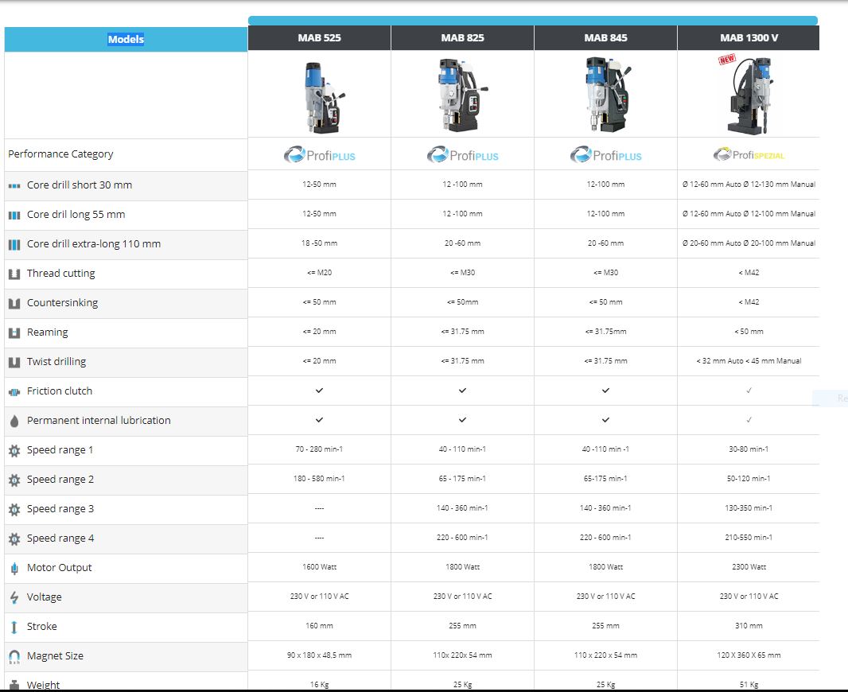Click the Magnet Size label
848x692 pixels.
tap(55, 655)
